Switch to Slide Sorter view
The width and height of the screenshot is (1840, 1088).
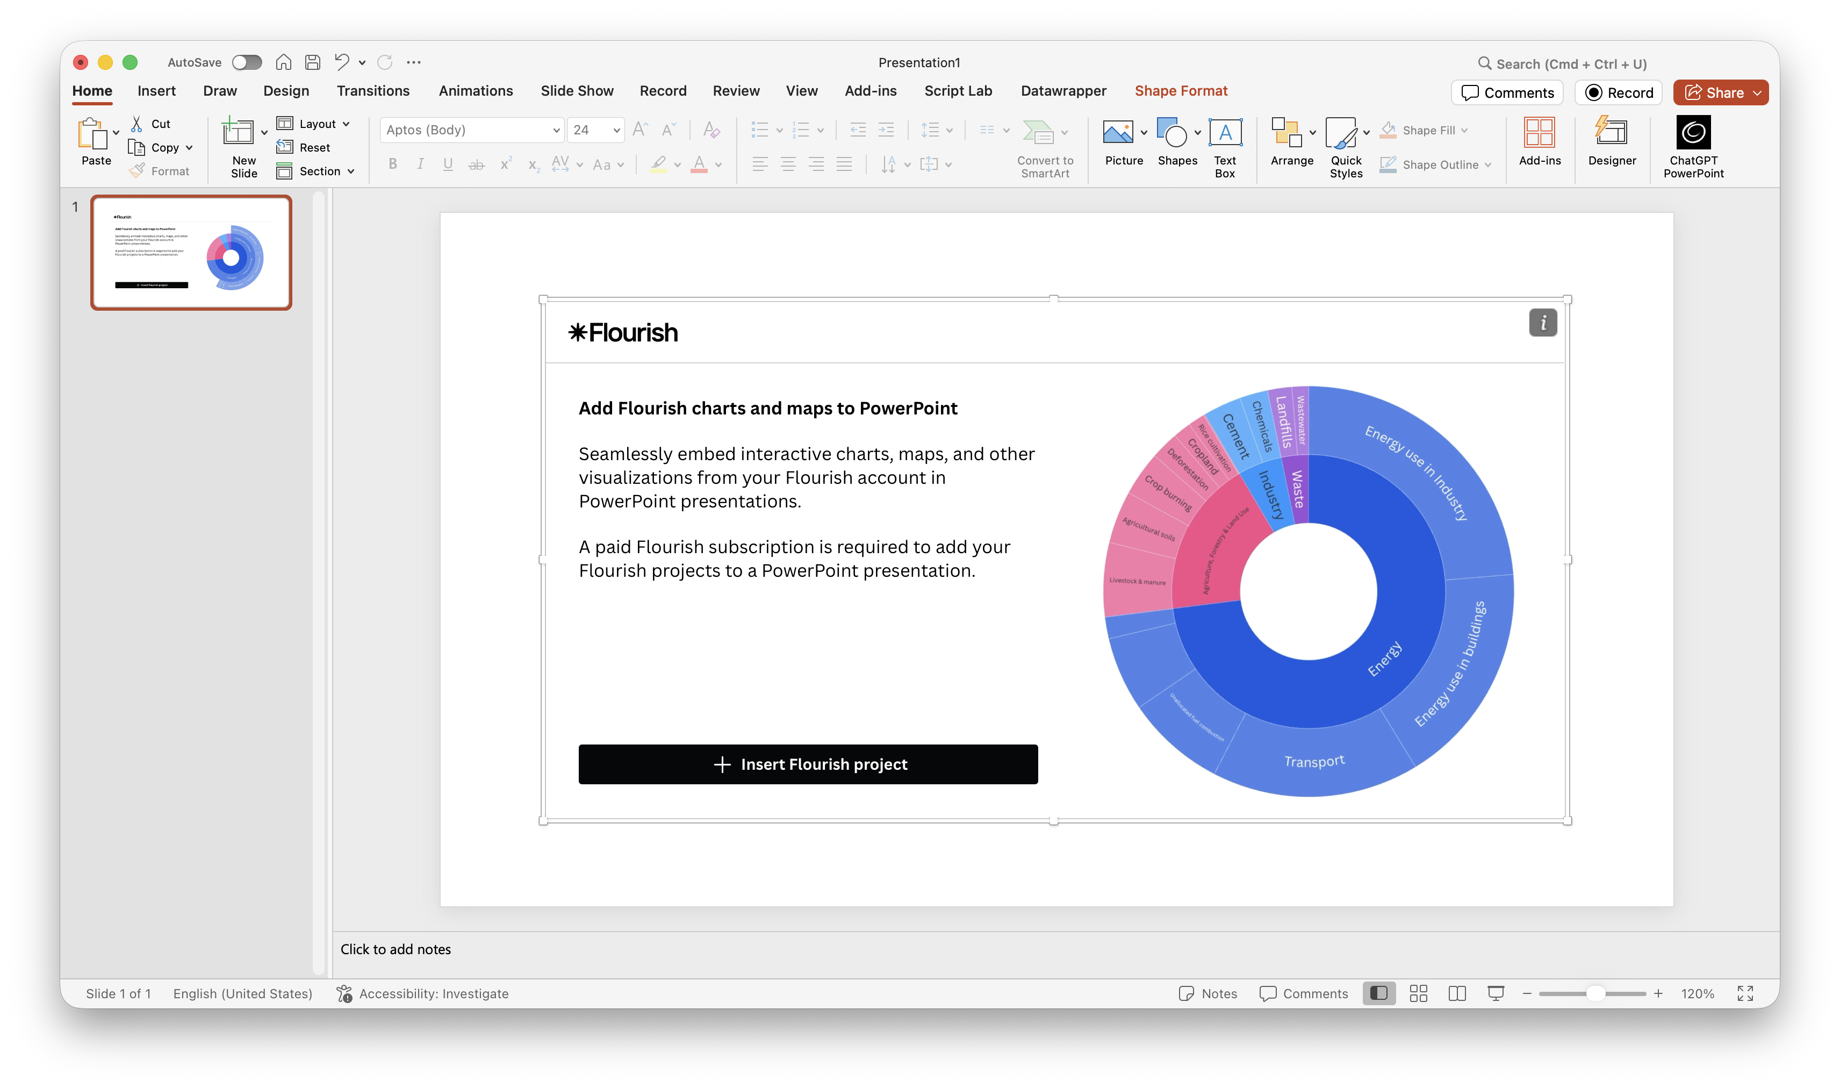[1418, 993]
